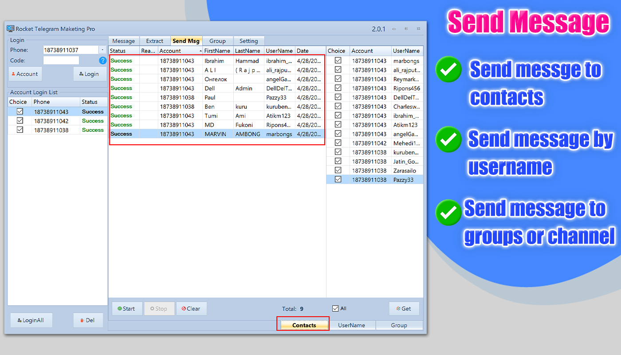The height and width of the screenshot is (355, 621).
Task: Toggle checkbox for account 18738911042
Action: point(20,120)
